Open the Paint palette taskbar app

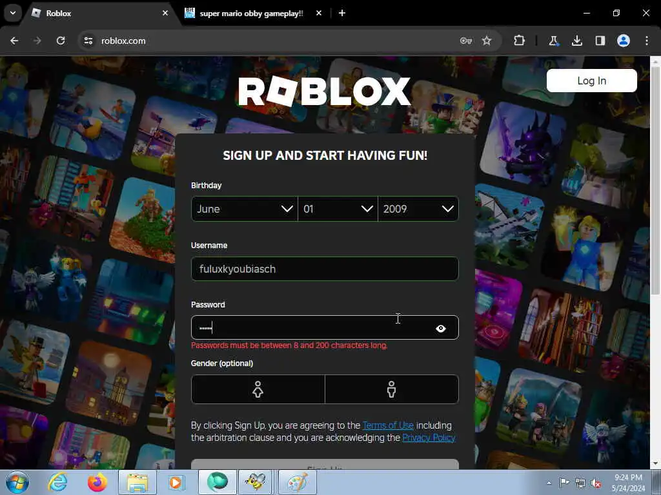click(x=297, y=482)
